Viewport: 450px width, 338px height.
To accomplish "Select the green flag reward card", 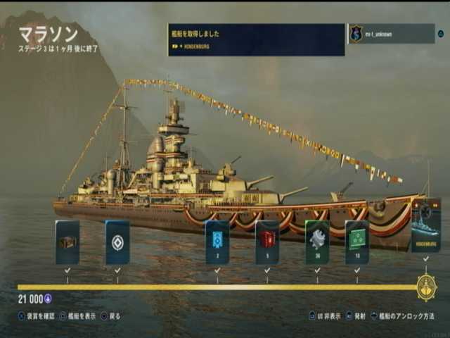I will [x=357, y=242].
